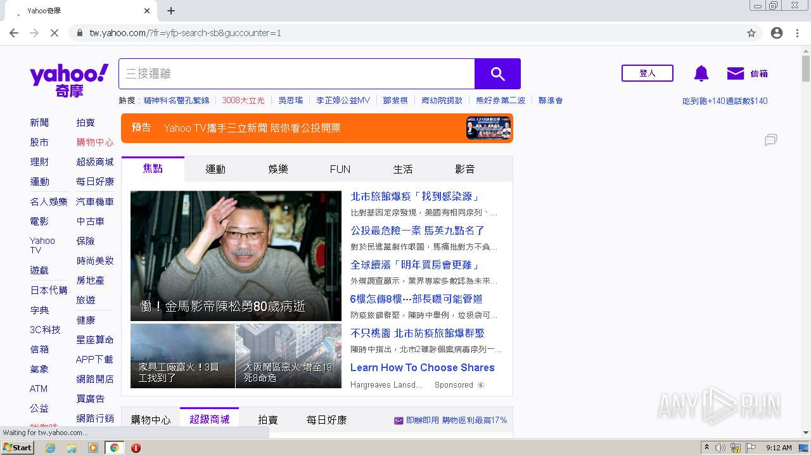The width and height of the screenshot is (811, 456).
Task: Open the notifications bell icon
Action: click(x=701, y=73)
